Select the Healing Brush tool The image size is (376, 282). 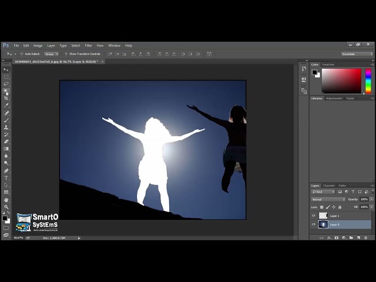[x=6, y=113]
